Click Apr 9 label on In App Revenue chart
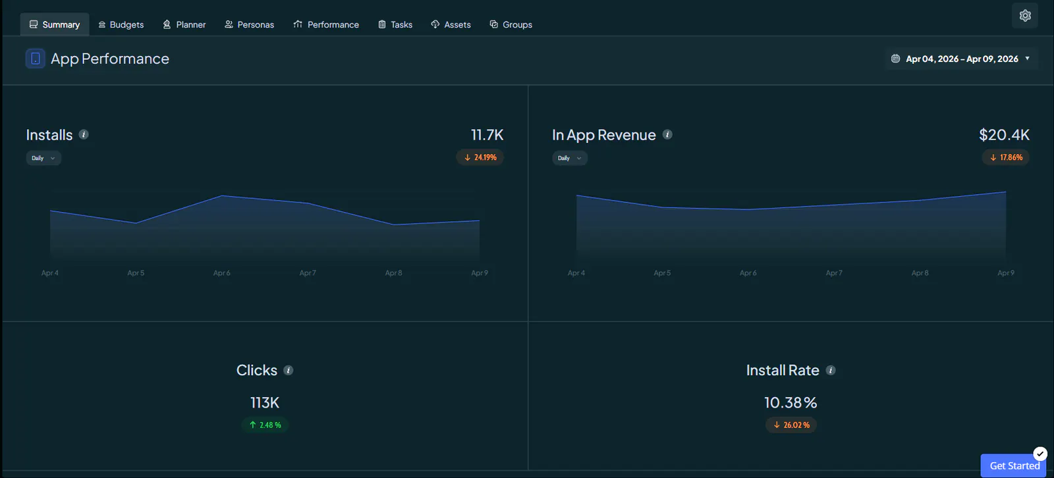The image size is (1054, 478). [1006, 273]
